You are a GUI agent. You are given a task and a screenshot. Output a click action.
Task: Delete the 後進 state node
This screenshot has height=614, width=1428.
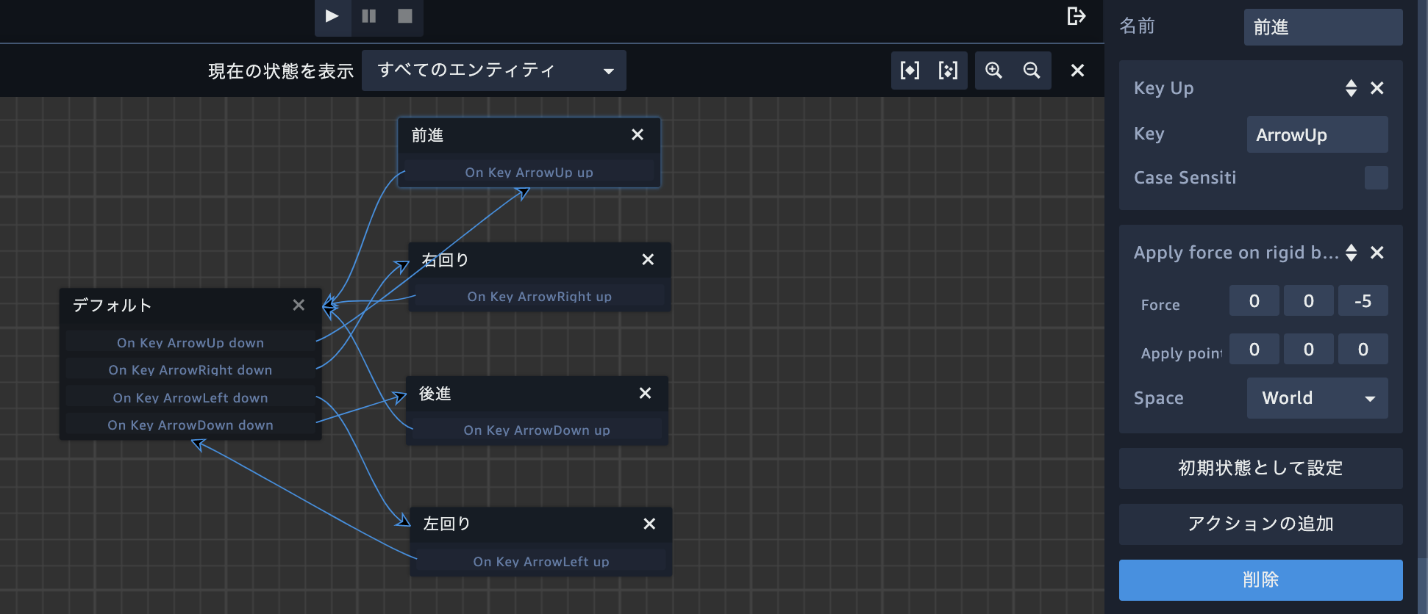(646, 393)
